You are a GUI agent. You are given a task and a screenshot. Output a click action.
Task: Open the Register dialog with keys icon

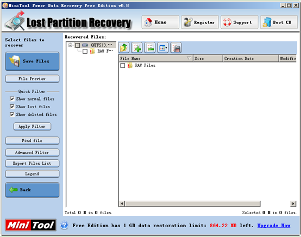pos(200,22)
